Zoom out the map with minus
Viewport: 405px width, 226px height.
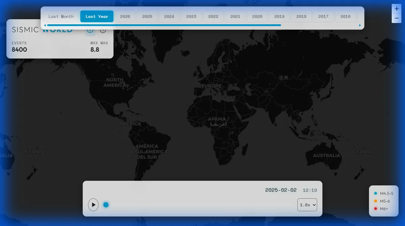pyautogui.click(x=397, y=18)
